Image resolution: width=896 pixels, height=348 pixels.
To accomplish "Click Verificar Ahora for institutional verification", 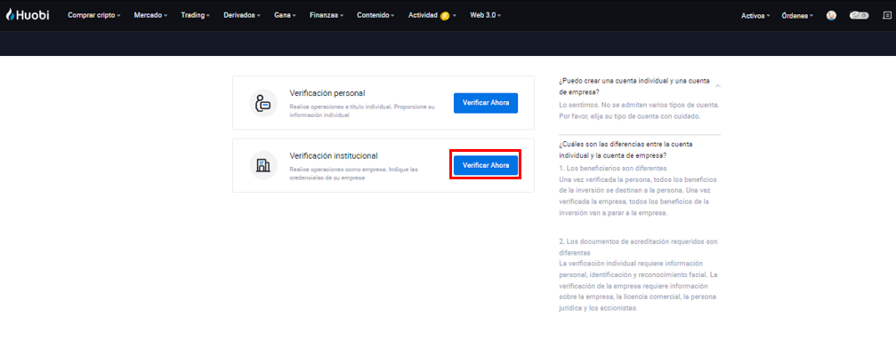I will pos(486,165).
